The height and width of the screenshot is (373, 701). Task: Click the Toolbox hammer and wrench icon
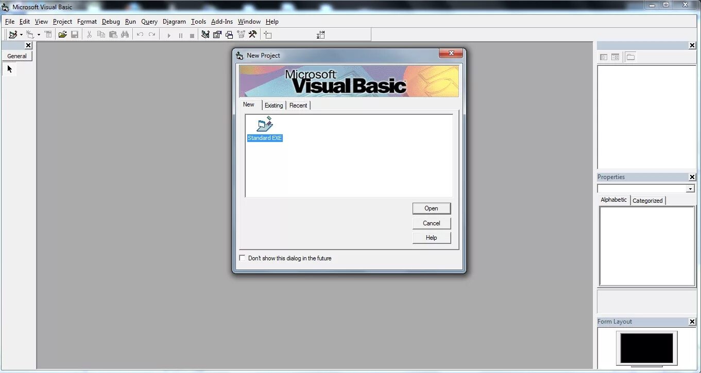(x=253, y=34)
